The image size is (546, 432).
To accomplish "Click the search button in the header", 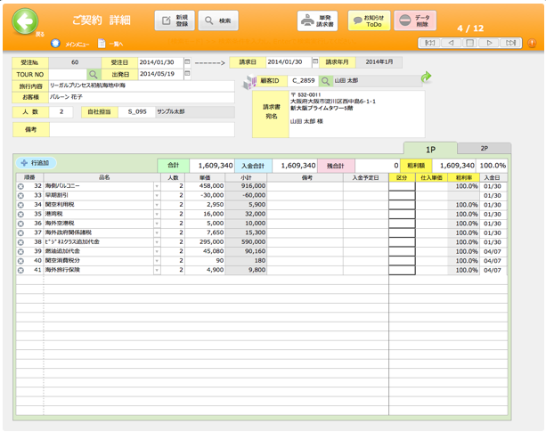I will (x=218, y=20).
